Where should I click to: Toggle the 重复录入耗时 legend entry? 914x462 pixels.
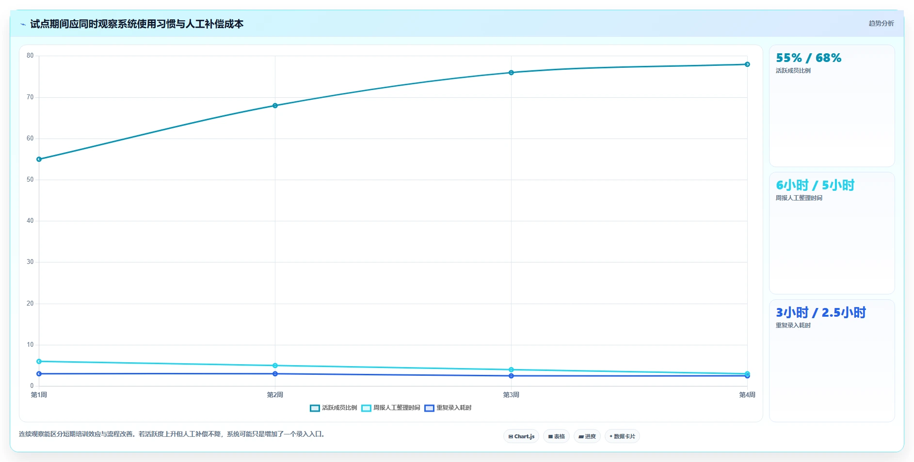click(448, 408)
